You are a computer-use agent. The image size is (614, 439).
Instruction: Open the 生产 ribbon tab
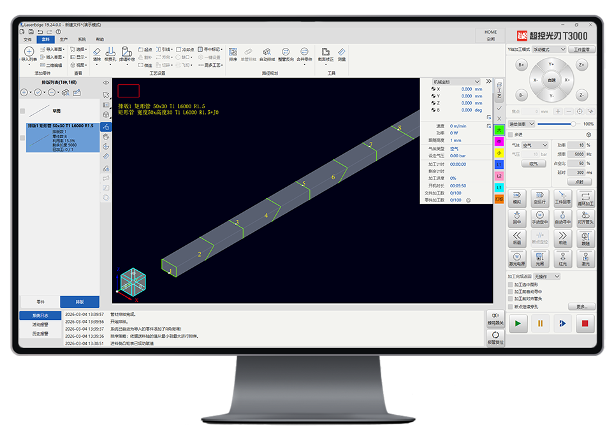[64, 40]
